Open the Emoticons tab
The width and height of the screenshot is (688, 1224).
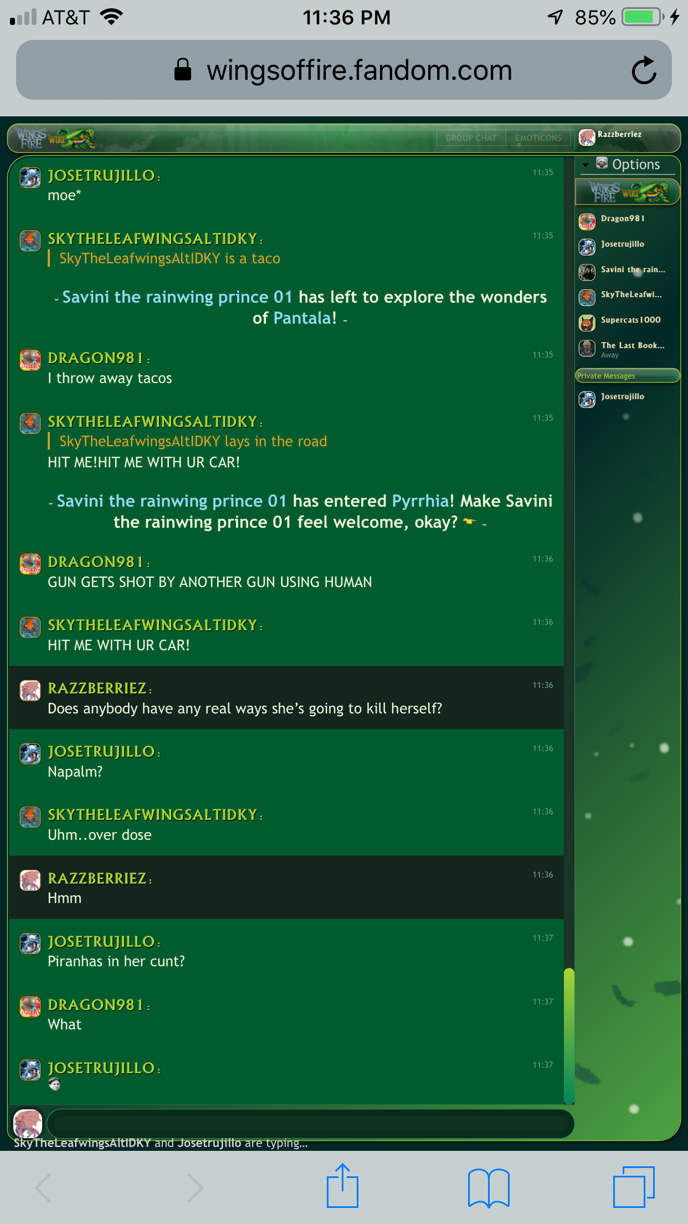(x=538, y=138)
